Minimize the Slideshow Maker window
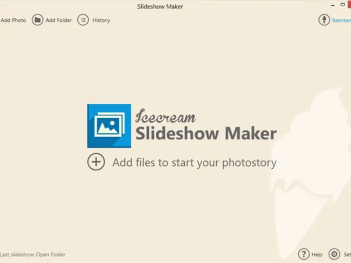 (x=333, y=5)
